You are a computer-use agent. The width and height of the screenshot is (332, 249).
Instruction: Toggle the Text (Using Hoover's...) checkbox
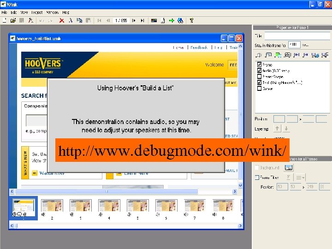coord(259,83)
